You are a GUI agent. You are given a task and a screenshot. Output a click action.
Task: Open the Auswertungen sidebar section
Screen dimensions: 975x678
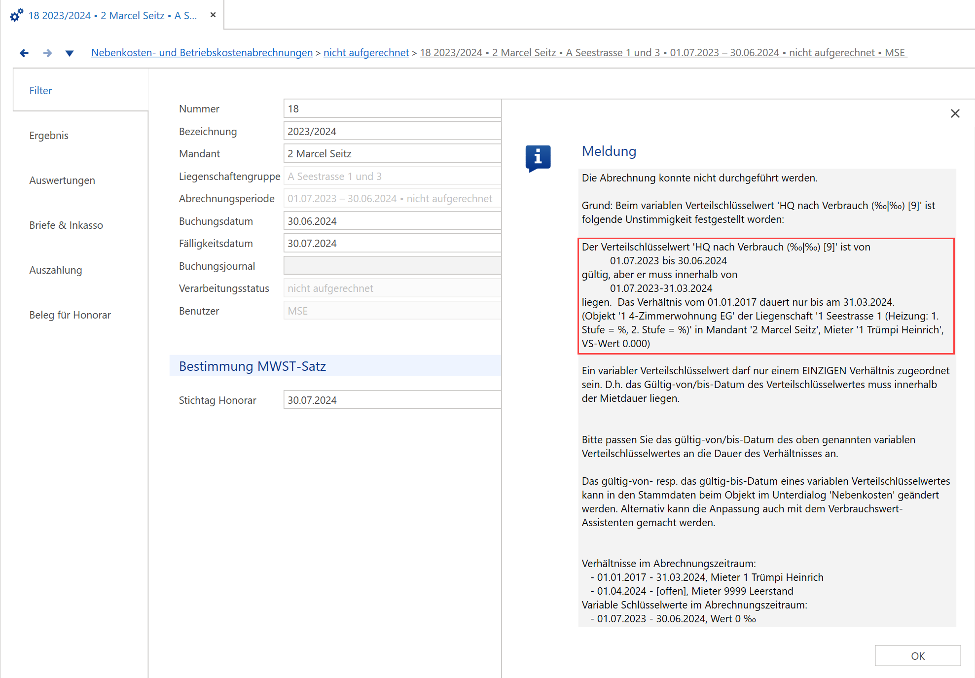tap(62, 180)
